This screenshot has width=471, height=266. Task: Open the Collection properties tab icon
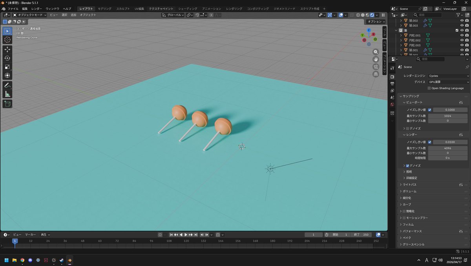pyautogui.click(x=392, y=113)
